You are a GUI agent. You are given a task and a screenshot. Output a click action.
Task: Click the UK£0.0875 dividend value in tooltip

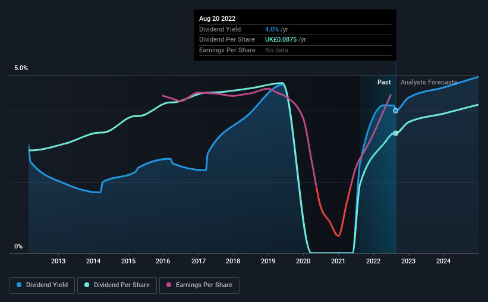pyautogui.click(x=281, y=40)
